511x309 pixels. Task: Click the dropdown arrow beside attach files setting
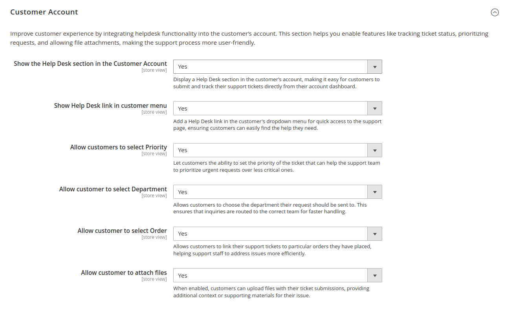[x=375, y=275]
